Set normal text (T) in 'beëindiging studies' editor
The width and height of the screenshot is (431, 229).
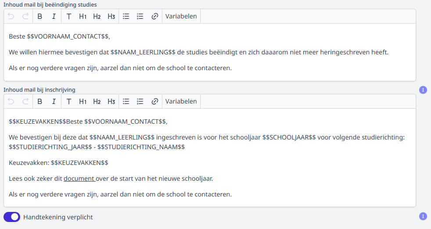point(69,17)
